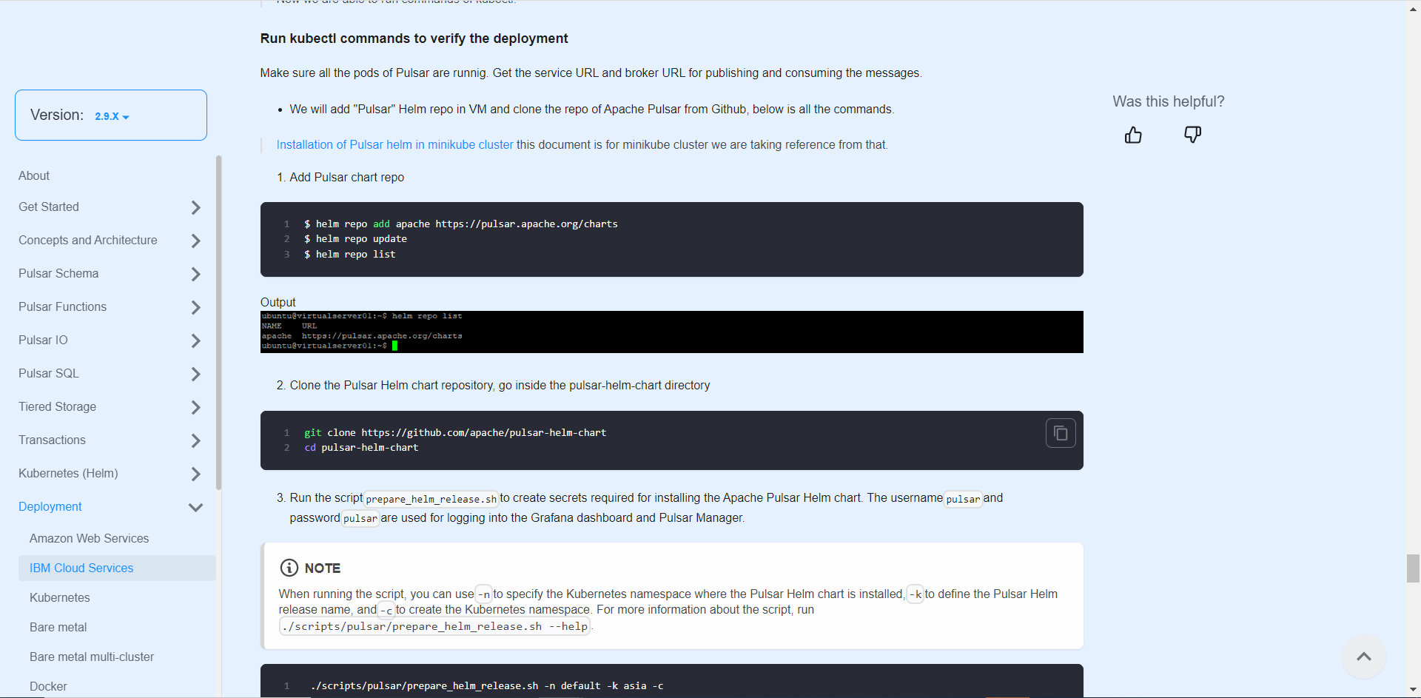
Task: Click the '1. Add Pulsar chart repo' step text
Action: pos(340,177)
